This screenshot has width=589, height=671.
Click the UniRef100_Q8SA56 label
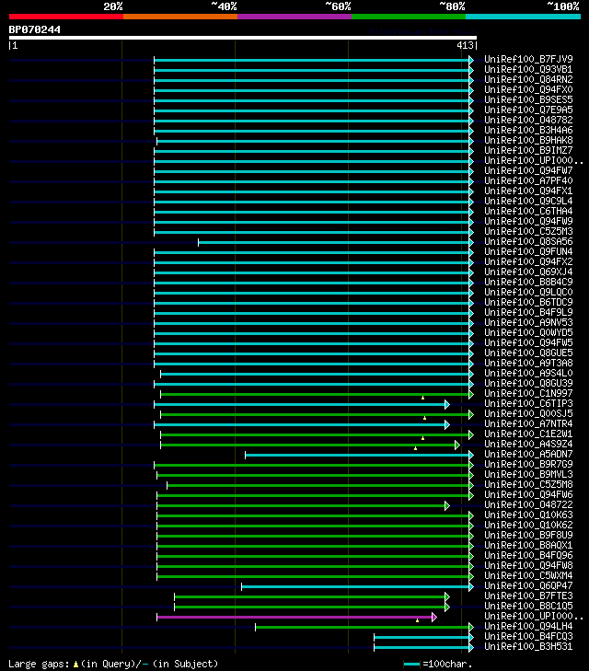[x=528, y=241]
